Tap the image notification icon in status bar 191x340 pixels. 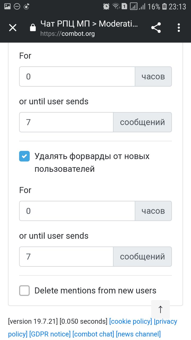point(7,6)
